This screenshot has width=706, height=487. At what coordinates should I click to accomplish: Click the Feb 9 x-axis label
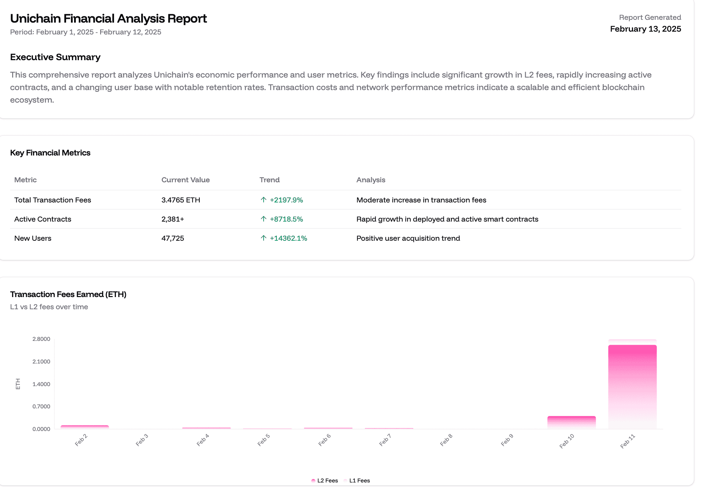coord(507,440)
